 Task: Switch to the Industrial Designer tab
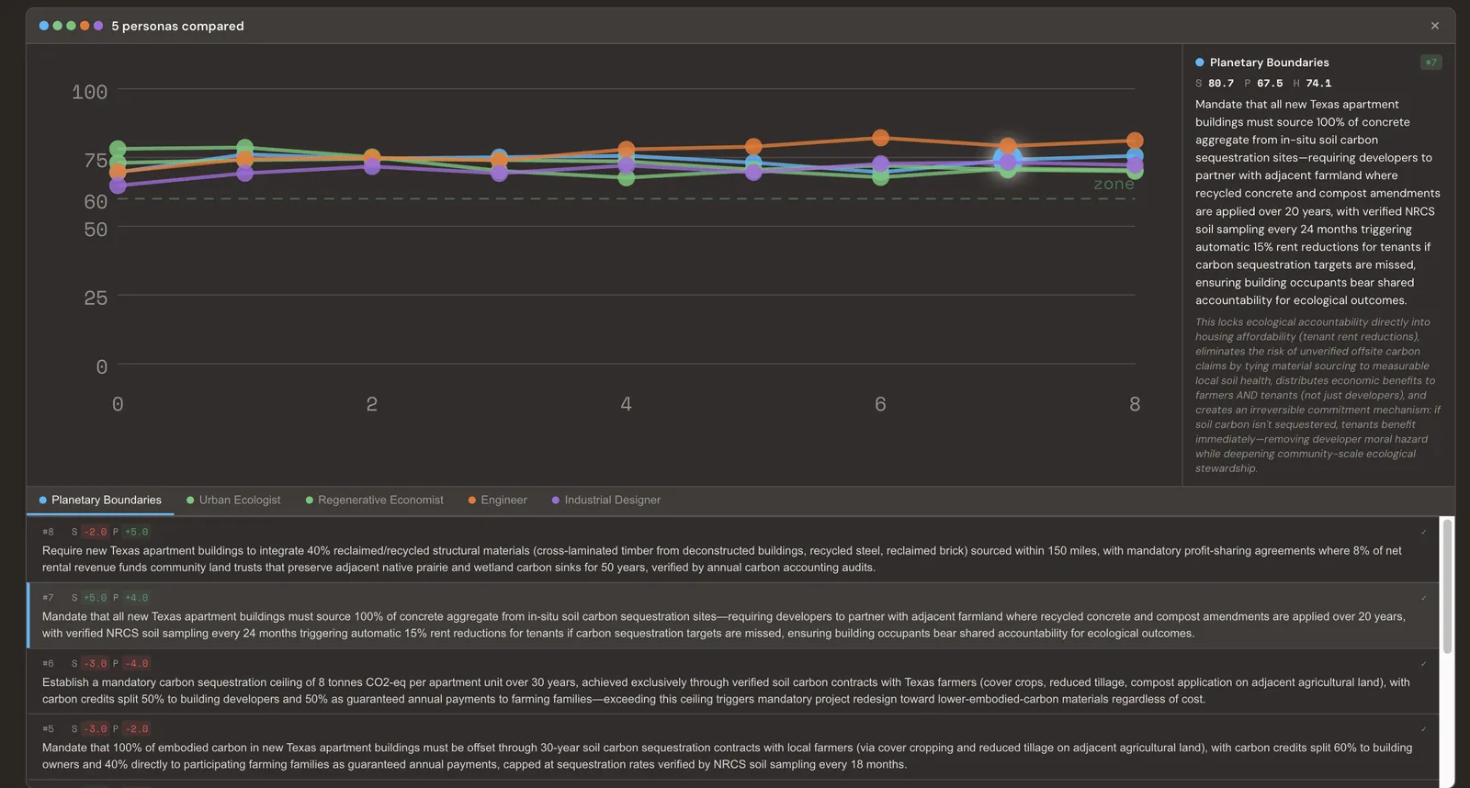point(605,500)
